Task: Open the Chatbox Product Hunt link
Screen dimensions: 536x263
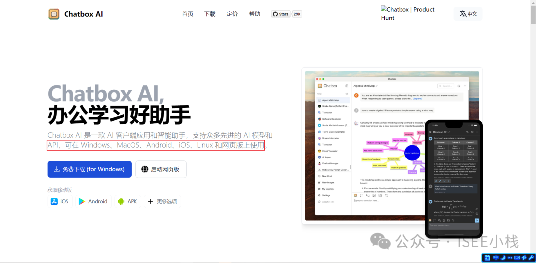Action: click(407, 14)
